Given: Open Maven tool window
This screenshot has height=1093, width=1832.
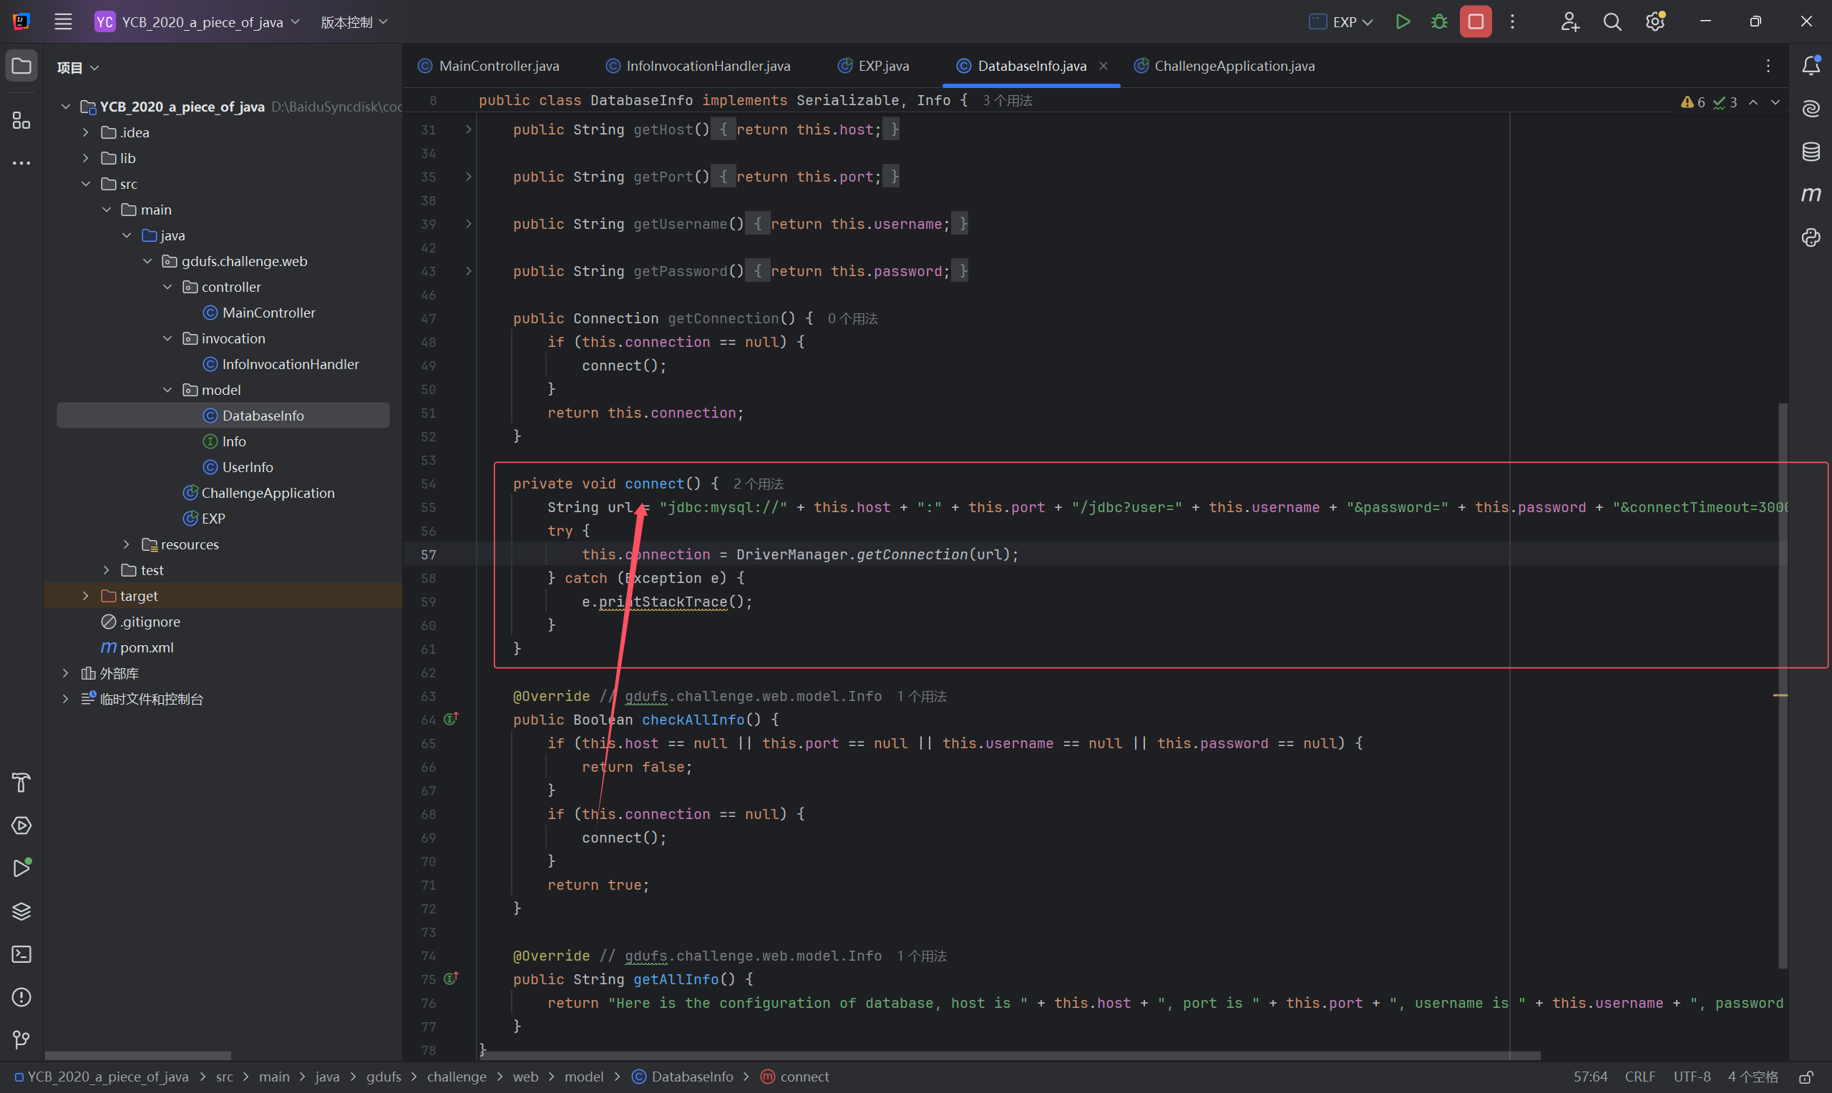Looking at the screenshot, I should click(x=1811, y=195).
